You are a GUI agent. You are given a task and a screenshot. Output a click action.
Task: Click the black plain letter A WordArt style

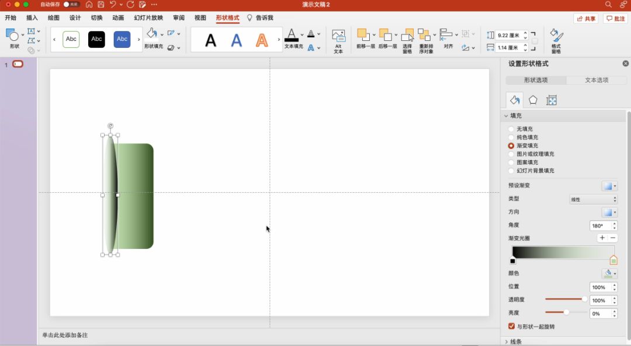pyautogui.click(x=210, y=40)
